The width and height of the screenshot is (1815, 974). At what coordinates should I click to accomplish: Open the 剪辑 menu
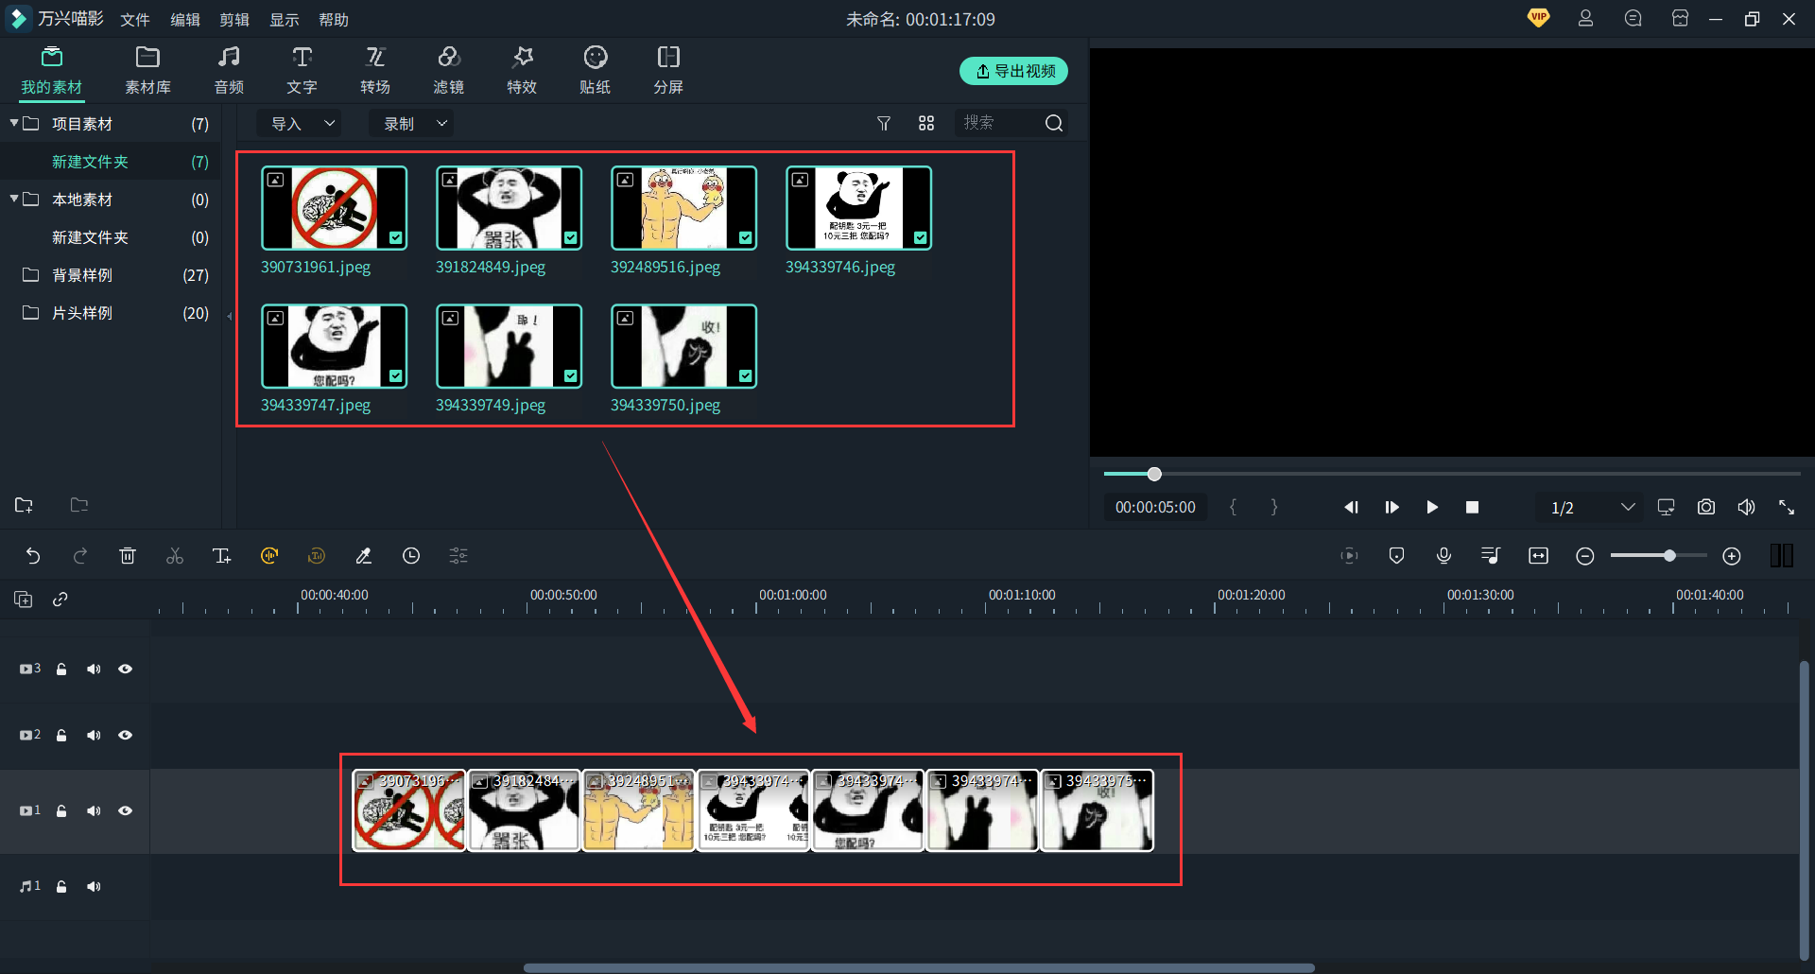234,20
